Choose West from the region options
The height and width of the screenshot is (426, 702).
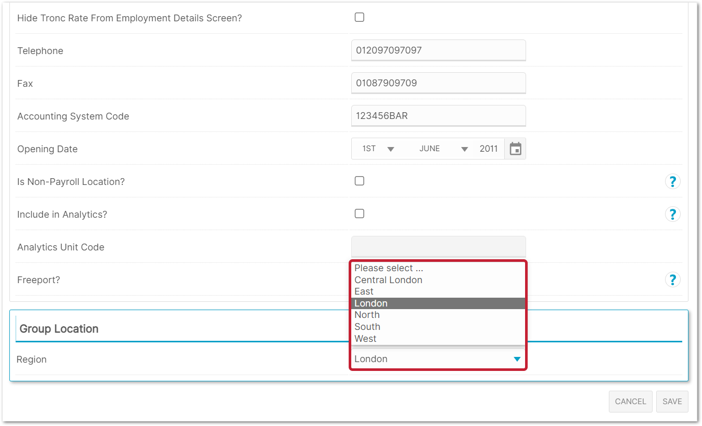(365, 339)
